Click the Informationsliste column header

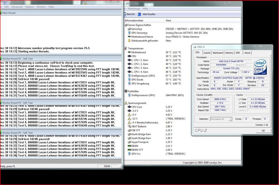coord(144,20)
